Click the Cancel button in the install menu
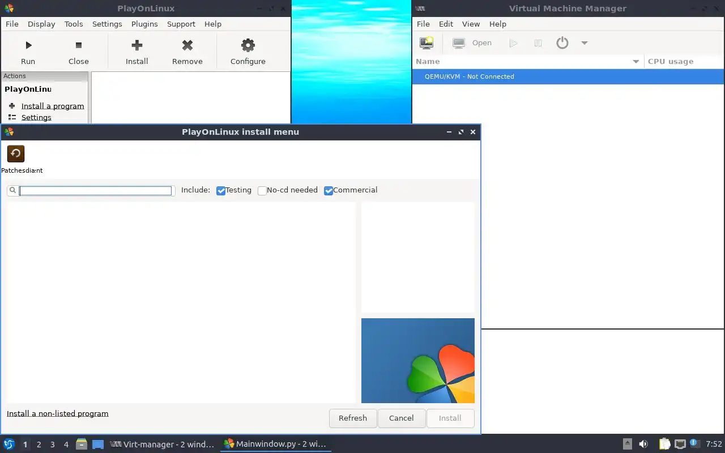725x453 pixels. click(x=401, y=418)
